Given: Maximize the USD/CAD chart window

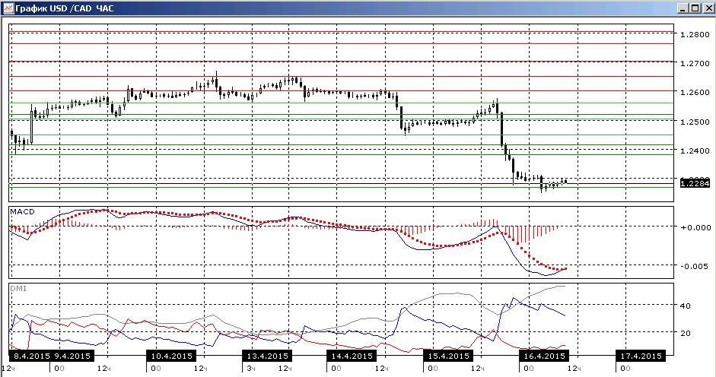Looking at the screenshot, I should [695, 8].
